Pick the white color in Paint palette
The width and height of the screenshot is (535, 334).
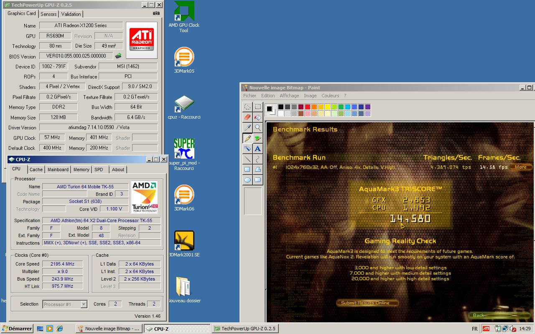coord(281,114)
